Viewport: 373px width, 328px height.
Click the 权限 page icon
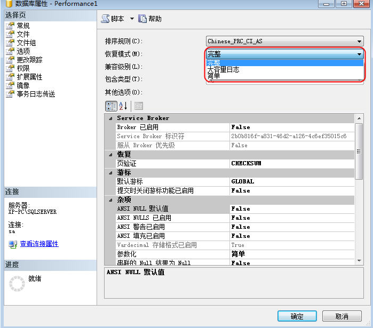tap(10, 68)
